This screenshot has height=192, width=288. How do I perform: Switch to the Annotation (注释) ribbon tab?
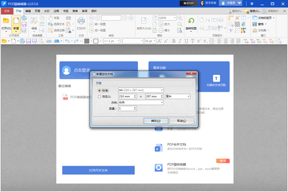click(56, 11)
